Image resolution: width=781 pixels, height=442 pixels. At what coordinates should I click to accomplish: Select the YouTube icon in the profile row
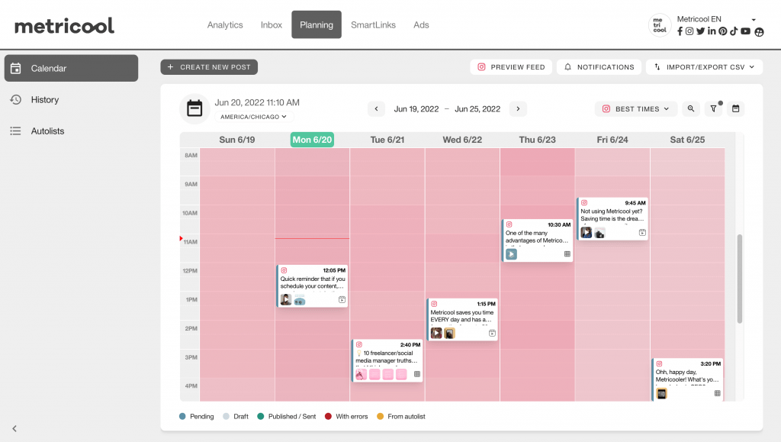tap(745, 31)
